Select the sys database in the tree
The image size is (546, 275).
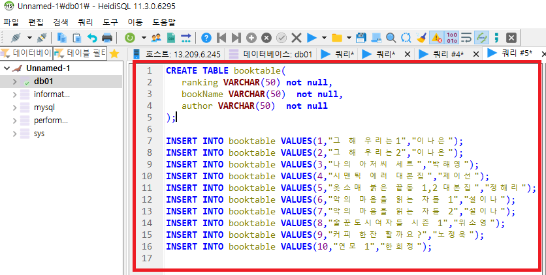39,134
